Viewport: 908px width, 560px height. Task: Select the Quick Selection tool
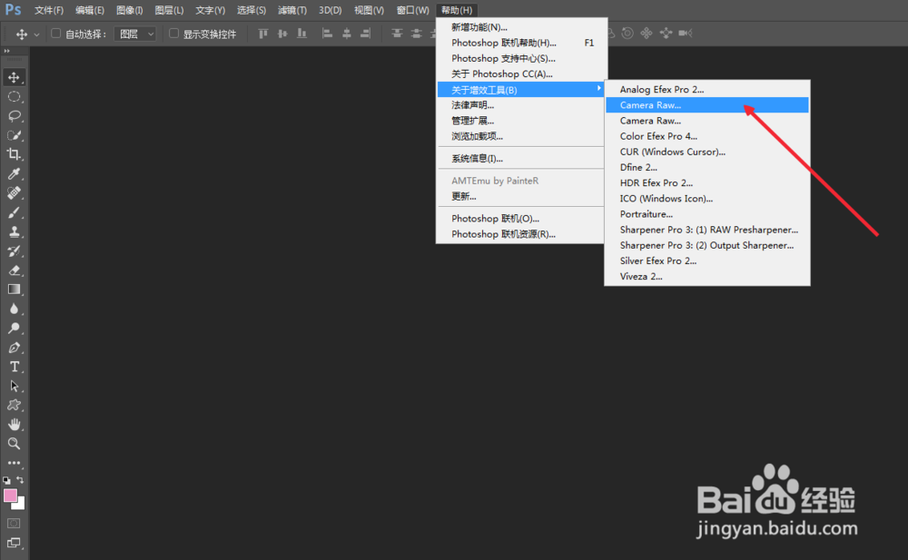(14, 135)
